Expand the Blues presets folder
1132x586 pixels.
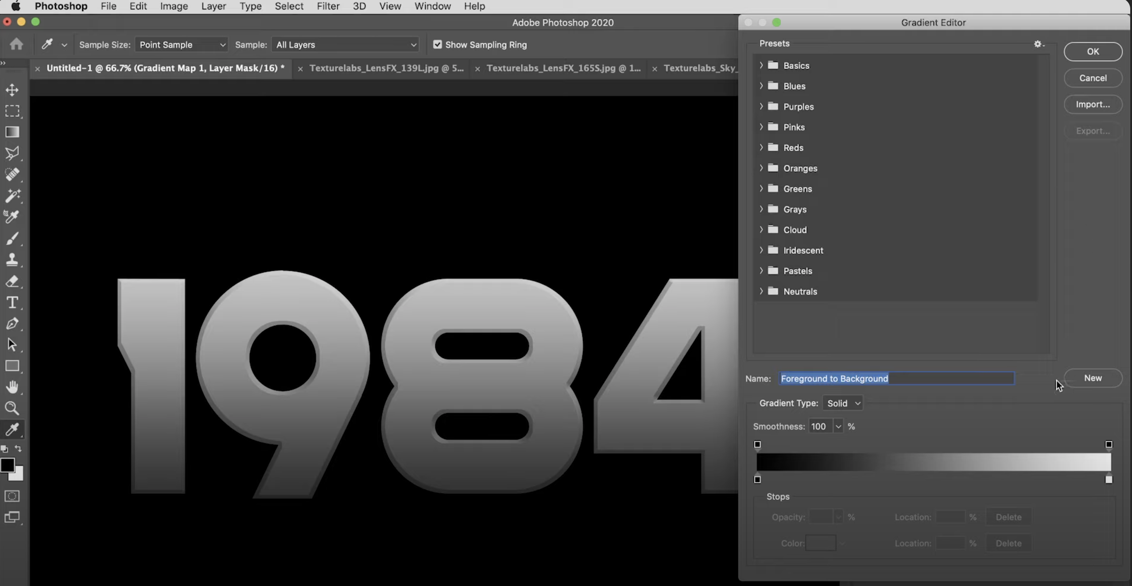(x=761, y=86)
